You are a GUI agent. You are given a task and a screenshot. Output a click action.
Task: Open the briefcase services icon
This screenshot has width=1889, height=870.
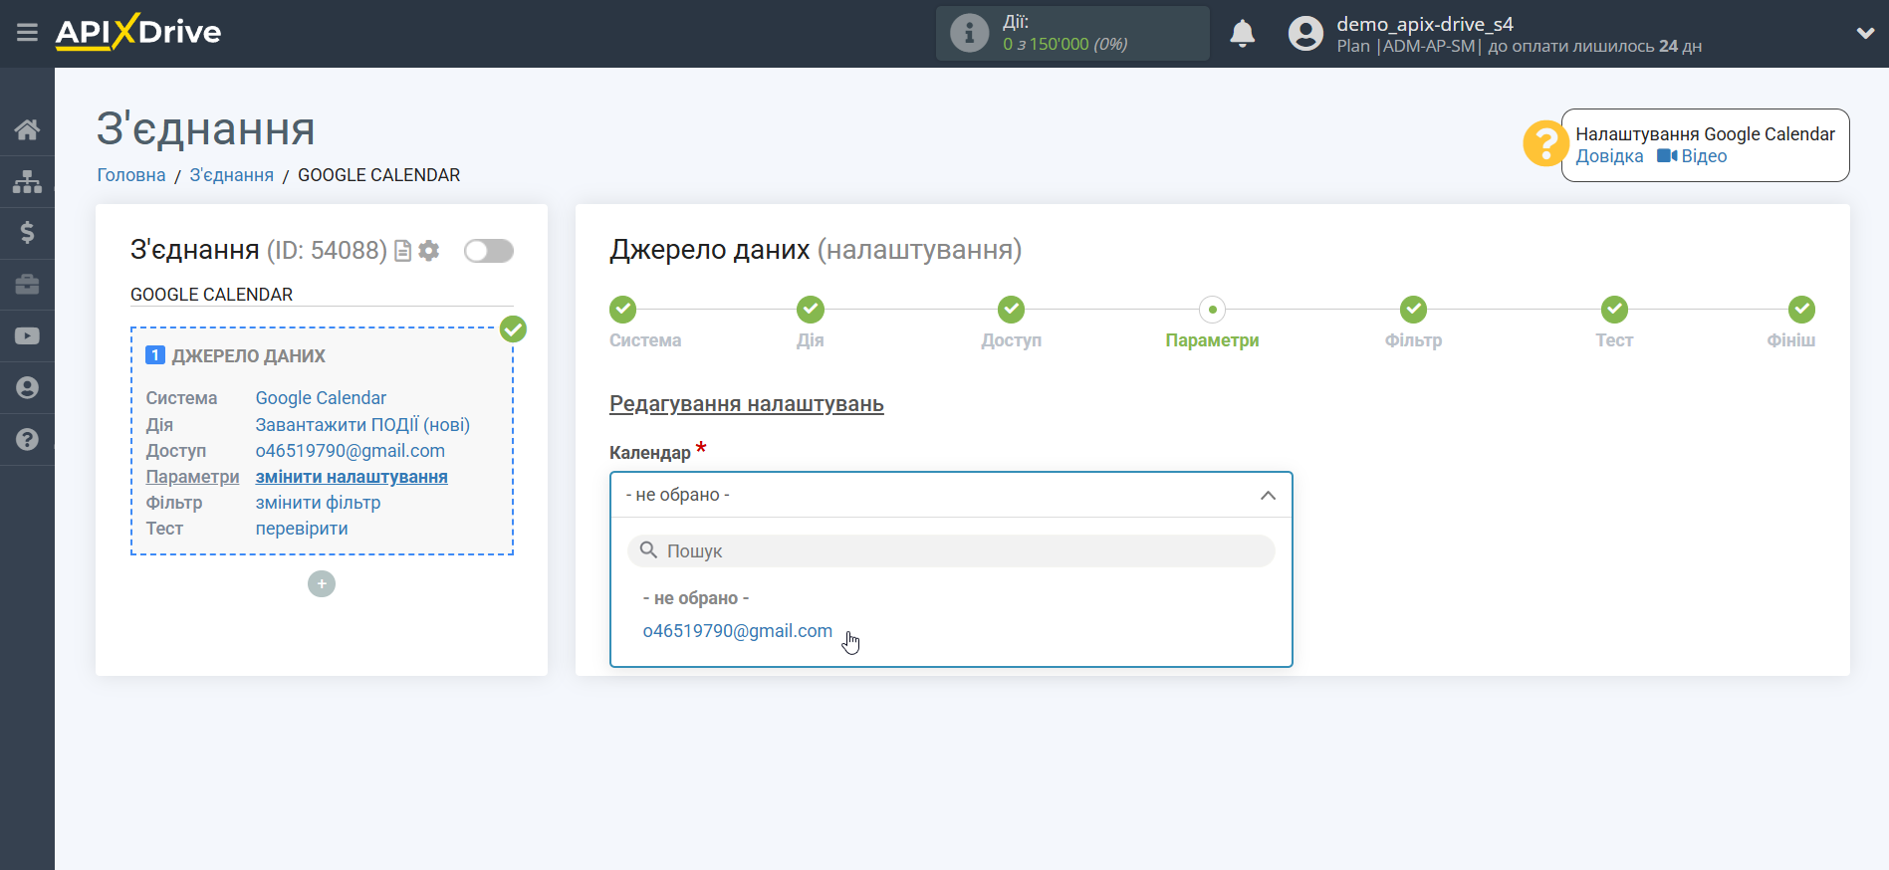pos(27,285)
